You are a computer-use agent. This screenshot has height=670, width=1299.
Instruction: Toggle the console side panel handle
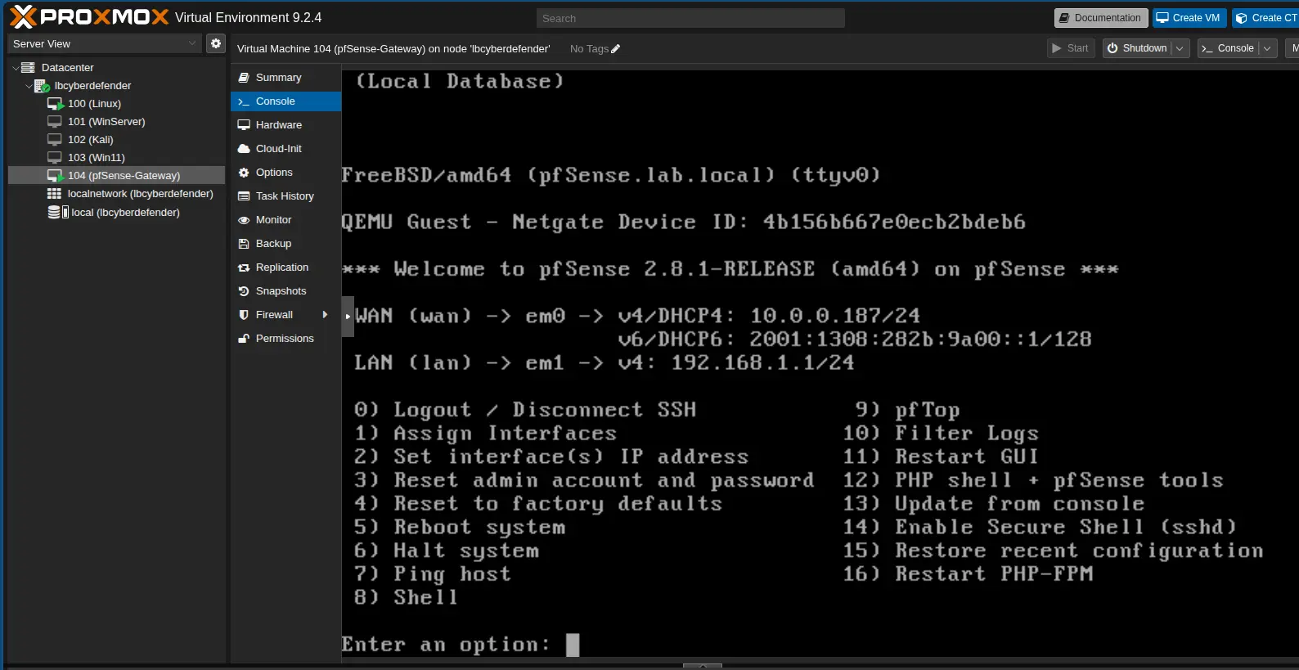[x=348, y=317]
